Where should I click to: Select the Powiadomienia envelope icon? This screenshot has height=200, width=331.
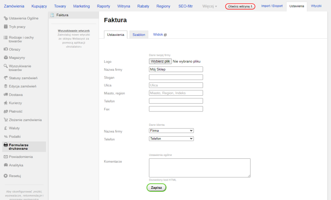(6, 157)
